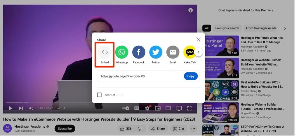Share the video via WhatsApp
This screenshot has height=140, width=299.
[122, 52]
